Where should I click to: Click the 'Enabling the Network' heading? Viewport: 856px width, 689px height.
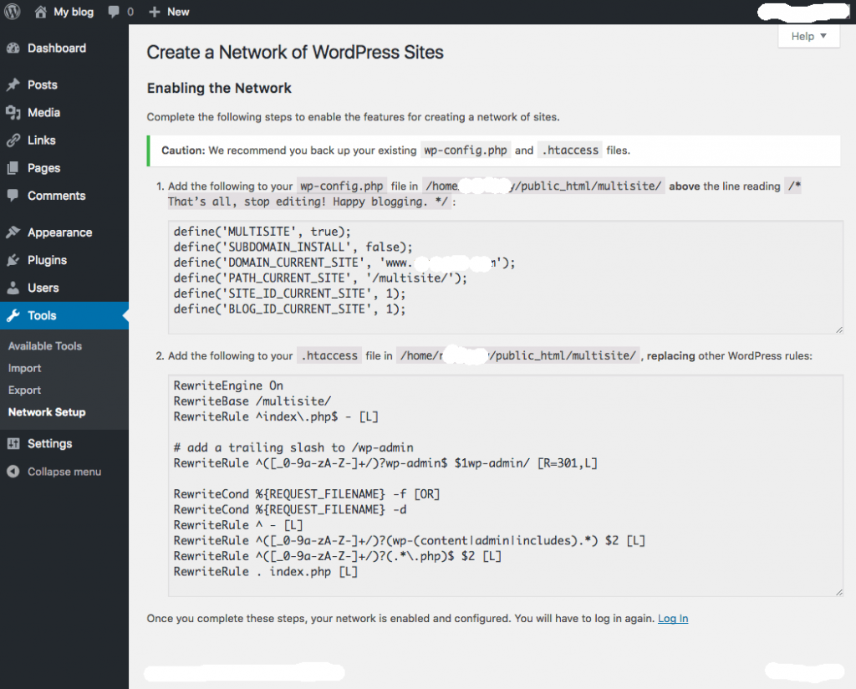[219, 88]
